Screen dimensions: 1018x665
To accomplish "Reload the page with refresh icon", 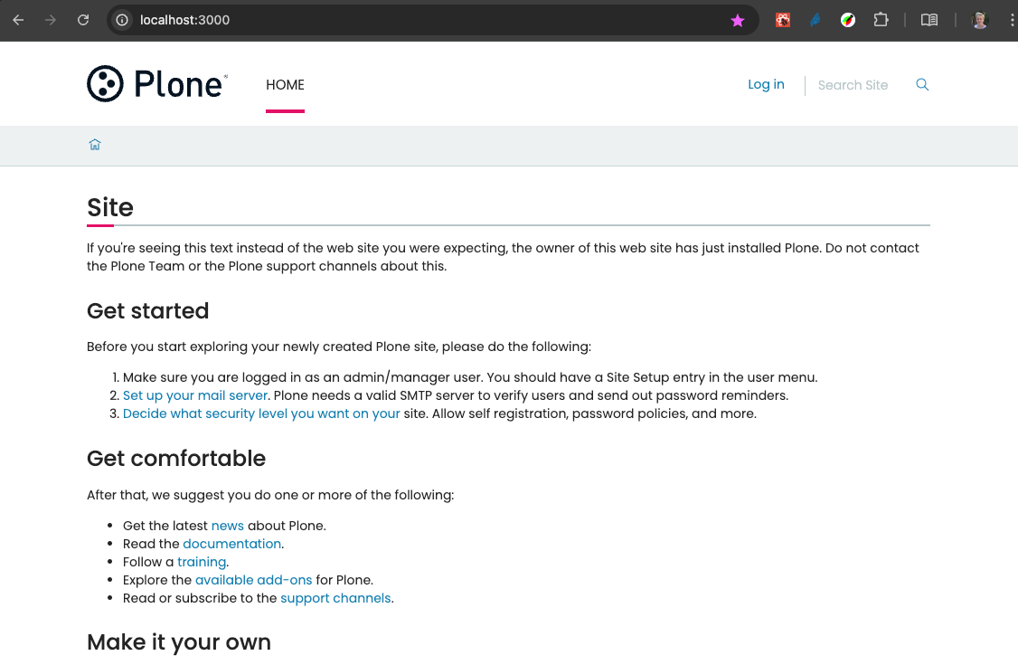I will 83,20.
